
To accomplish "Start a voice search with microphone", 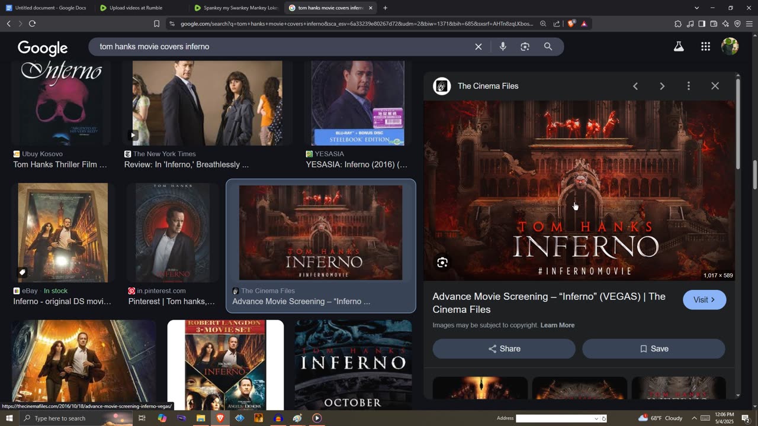I will tap(503, 47).
